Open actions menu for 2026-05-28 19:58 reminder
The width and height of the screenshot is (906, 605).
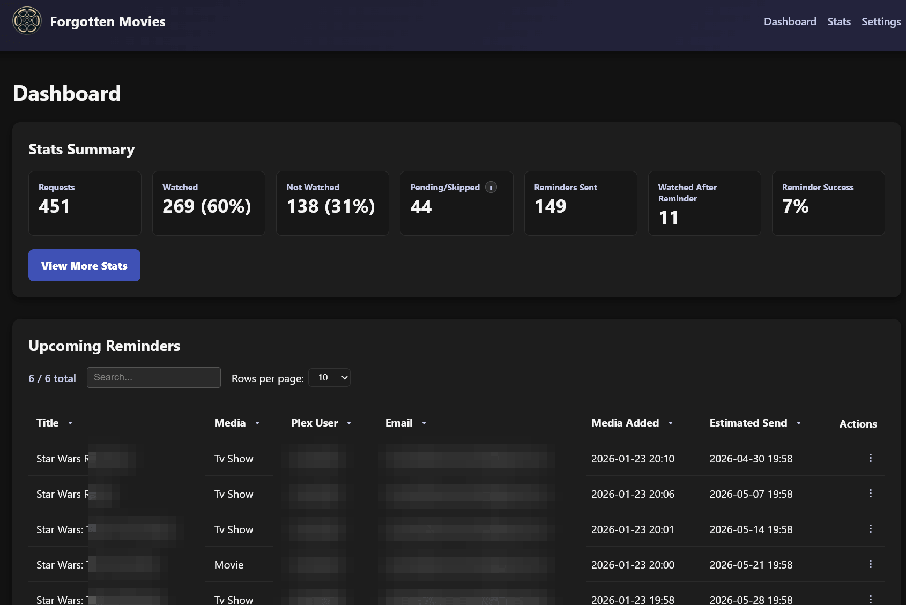pos(871,599)
